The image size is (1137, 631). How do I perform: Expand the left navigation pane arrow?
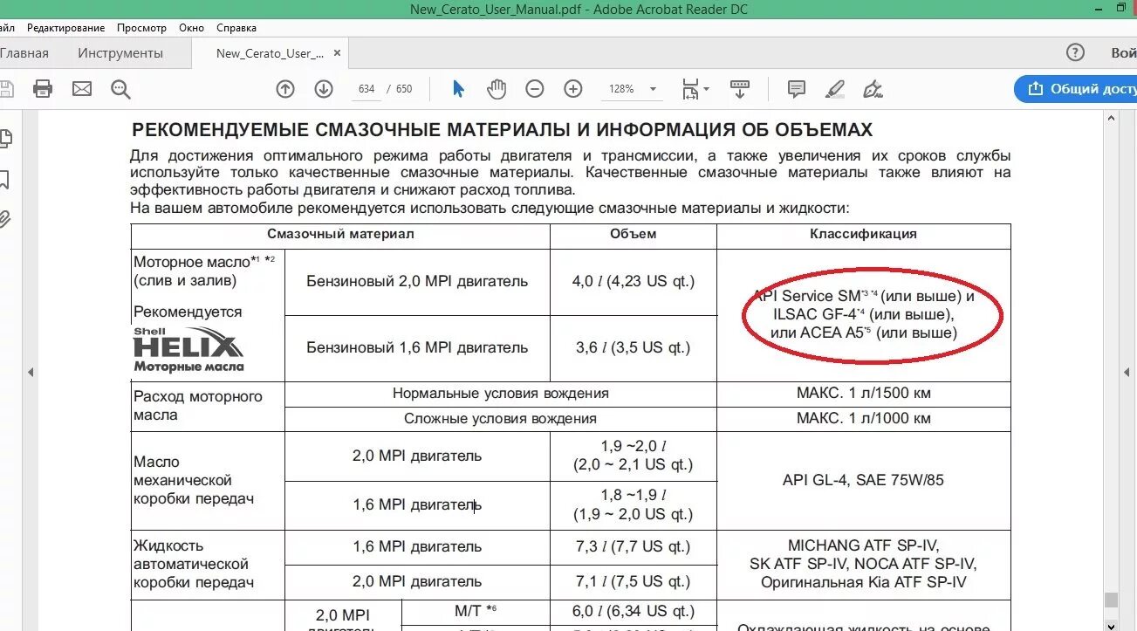31,372
